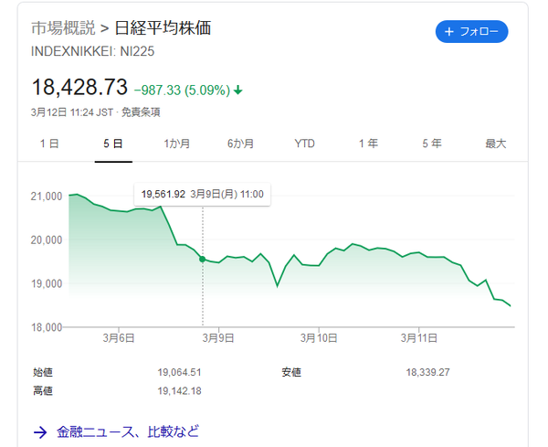Screen dimensions: 548x447
Task: Click the 安値 label
Action: tap(291, 372)
